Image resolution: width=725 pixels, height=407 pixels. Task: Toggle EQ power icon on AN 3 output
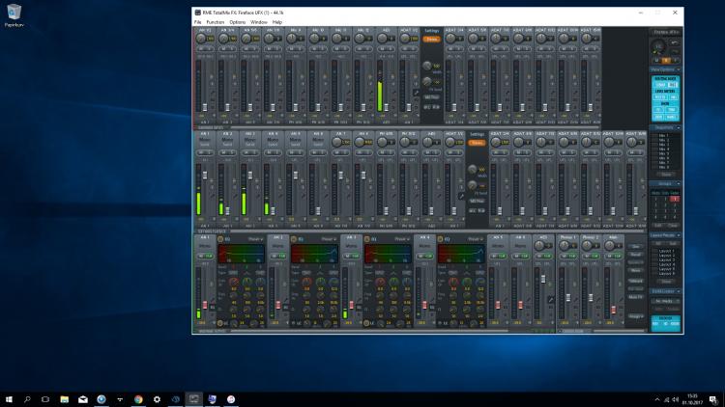click(x=366, y=239)
